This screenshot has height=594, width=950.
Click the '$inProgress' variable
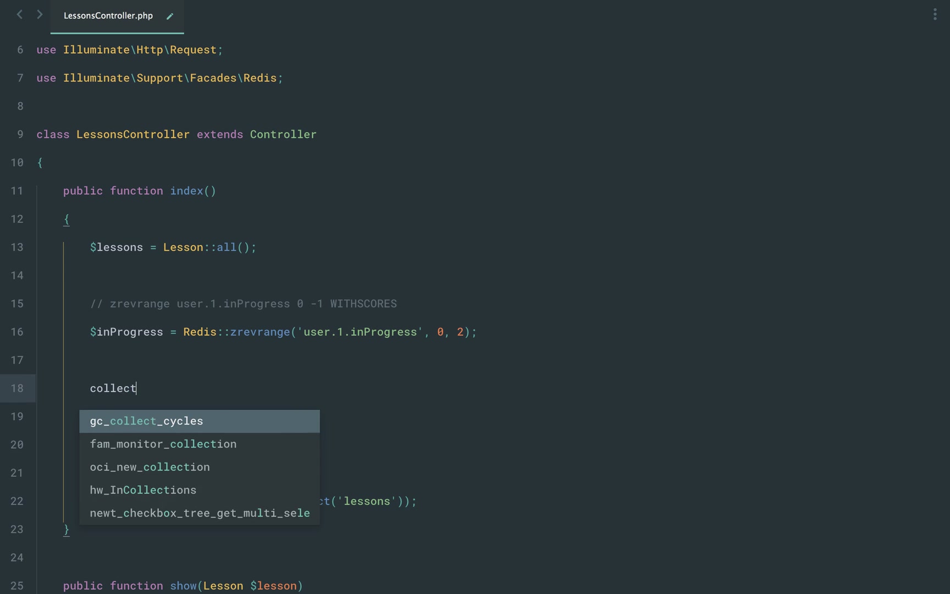coord(126,332)
